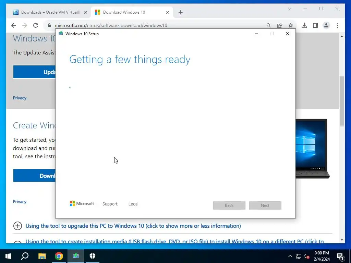Minimize the Windows 10 Setup dialog

[256, 34]
